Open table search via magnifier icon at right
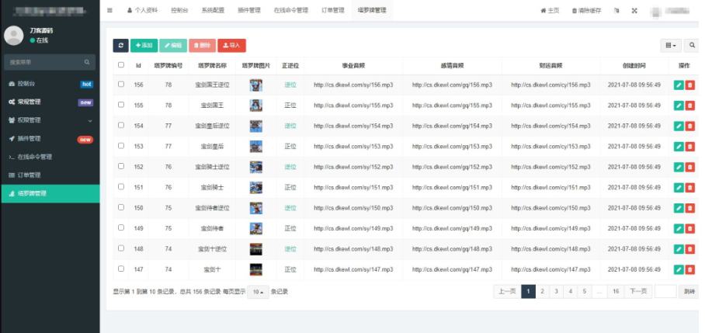 point(691,46)
